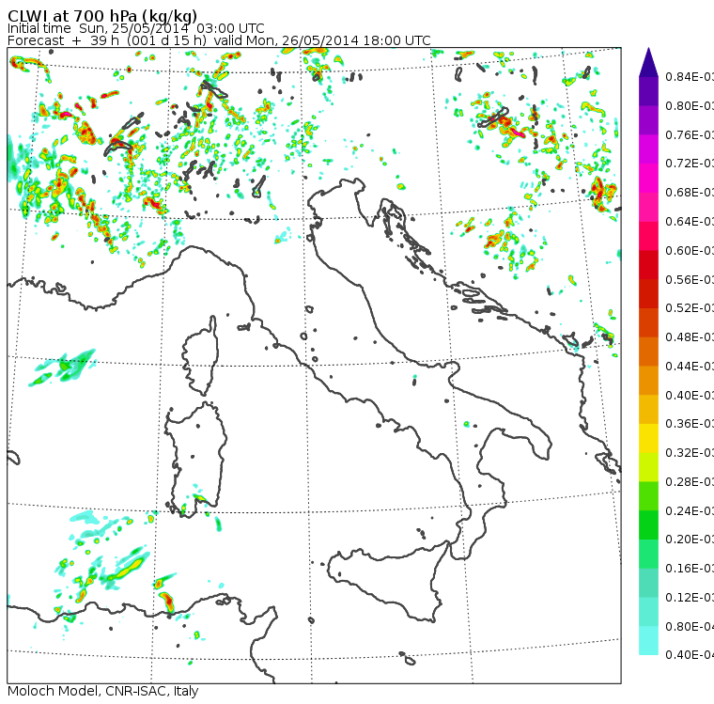The height and width of the screenshot is (704, 714).
Task: Click the 0.36E legend value
Action: click(690, 424)
